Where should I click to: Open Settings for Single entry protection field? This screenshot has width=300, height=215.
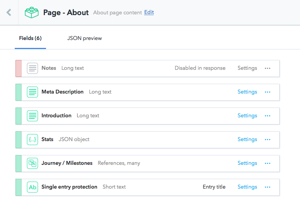[x=247, y=187]
